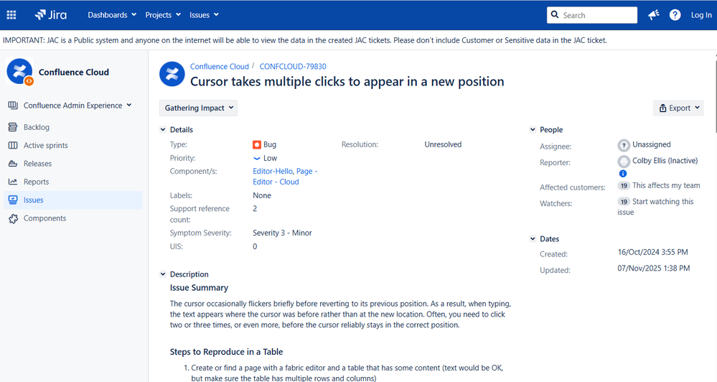Click the Confluence Cloud sidebar project name

[74, 73]
